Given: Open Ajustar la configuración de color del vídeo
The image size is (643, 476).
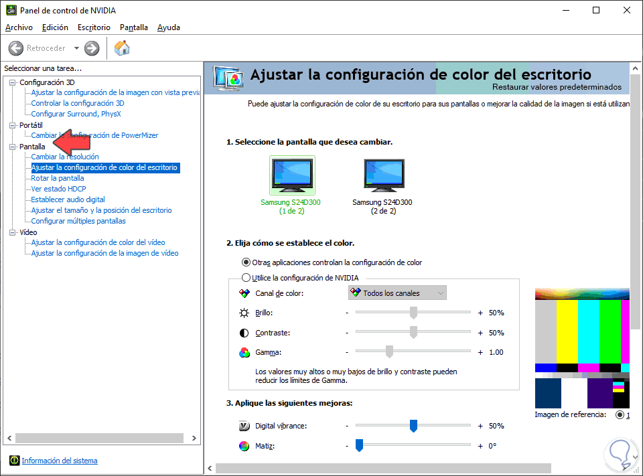Looking at the screenshot, I should click(x=98, y=243).
